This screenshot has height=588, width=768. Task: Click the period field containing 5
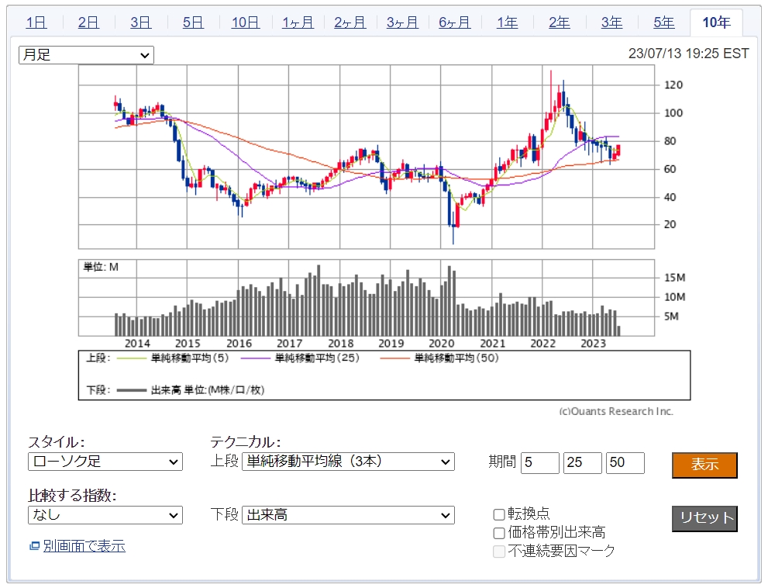(x=539, y=462)
